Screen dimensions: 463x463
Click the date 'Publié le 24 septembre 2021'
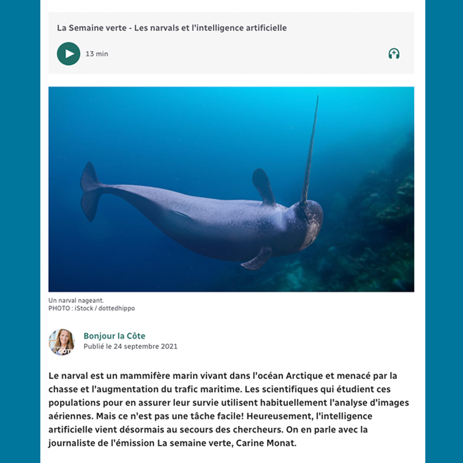point(130,347)
